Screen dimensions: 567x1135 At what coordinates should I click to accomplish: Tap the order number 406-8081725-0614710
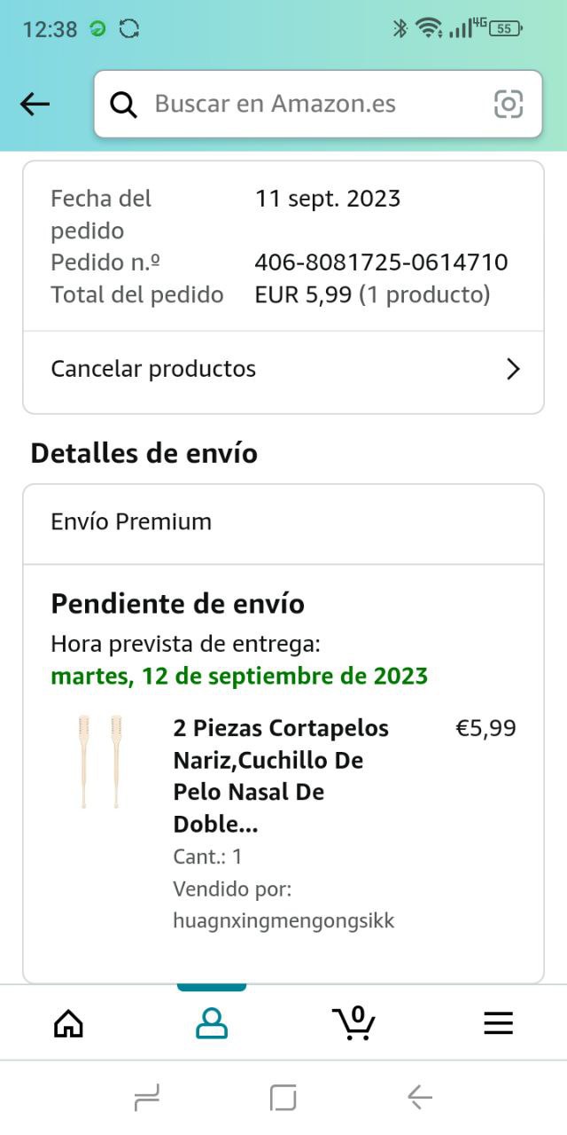(x=381, y=262)
